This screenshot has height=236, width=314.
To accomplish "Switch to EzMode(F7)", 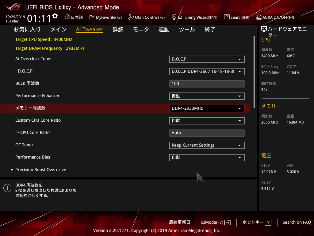I will click(x=212, y=222).
